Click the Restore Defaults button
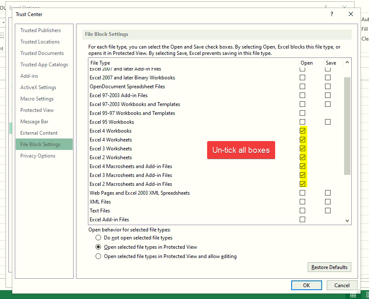 329,267
